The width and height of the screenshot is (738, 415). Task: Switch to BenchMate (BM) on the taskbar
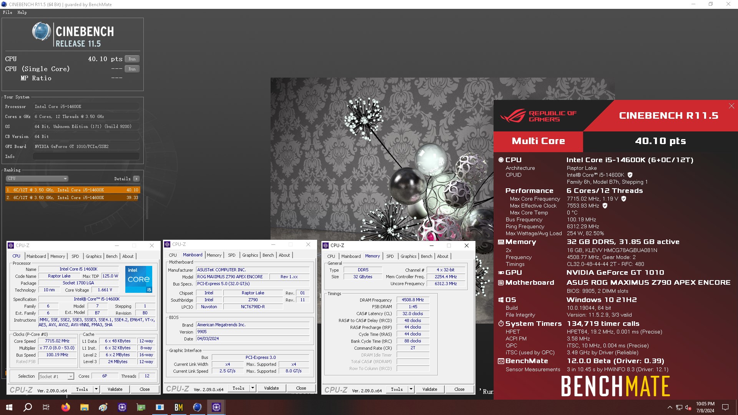pyautogui.click(x=179, y=407)
